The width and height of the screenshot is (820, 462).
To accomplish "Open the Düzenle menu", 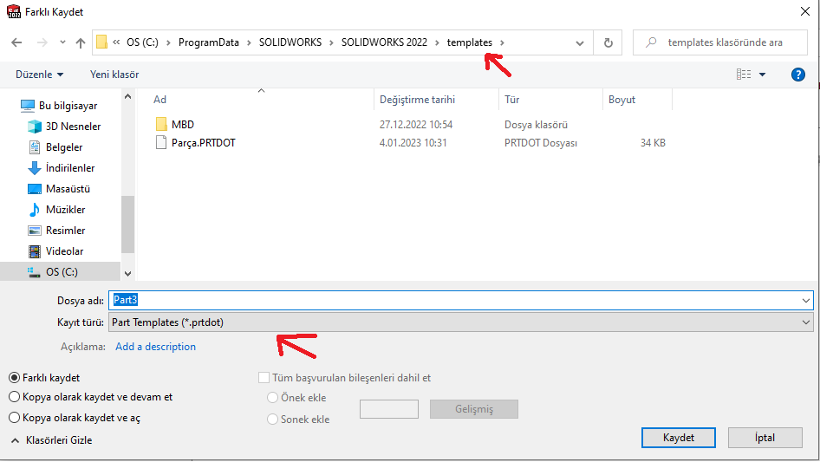I will pos(40,75).
